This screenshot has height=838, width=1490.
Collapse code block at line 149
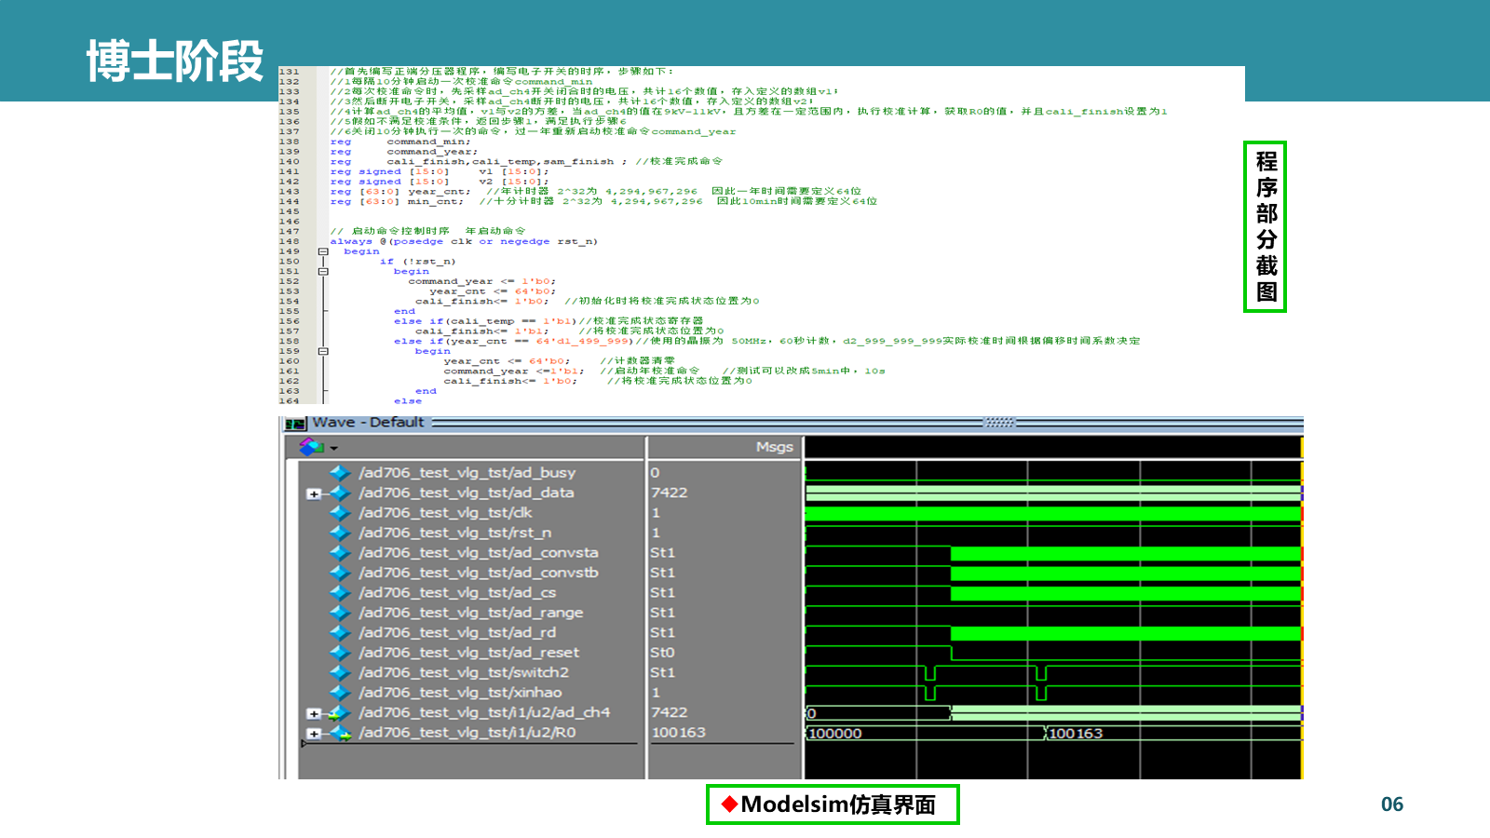tap(323, 251)
